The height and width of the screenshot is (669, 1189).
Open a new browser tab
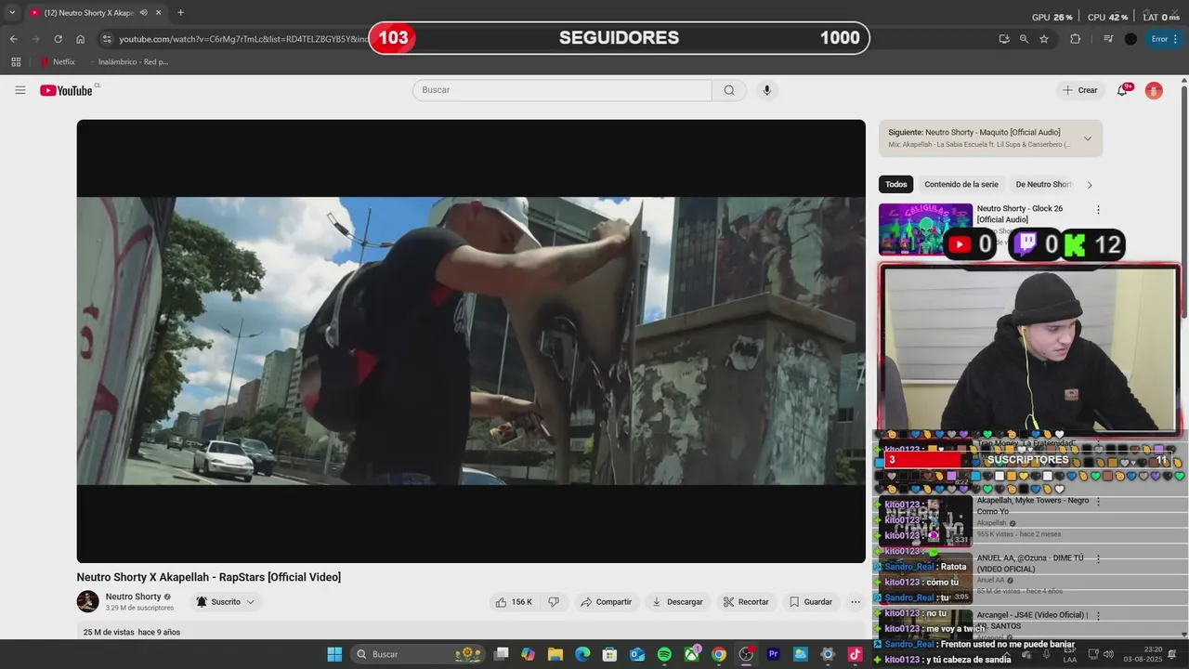[x=180, y=13]
